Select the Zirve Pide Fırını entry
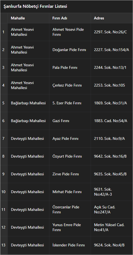 [66, 174]
